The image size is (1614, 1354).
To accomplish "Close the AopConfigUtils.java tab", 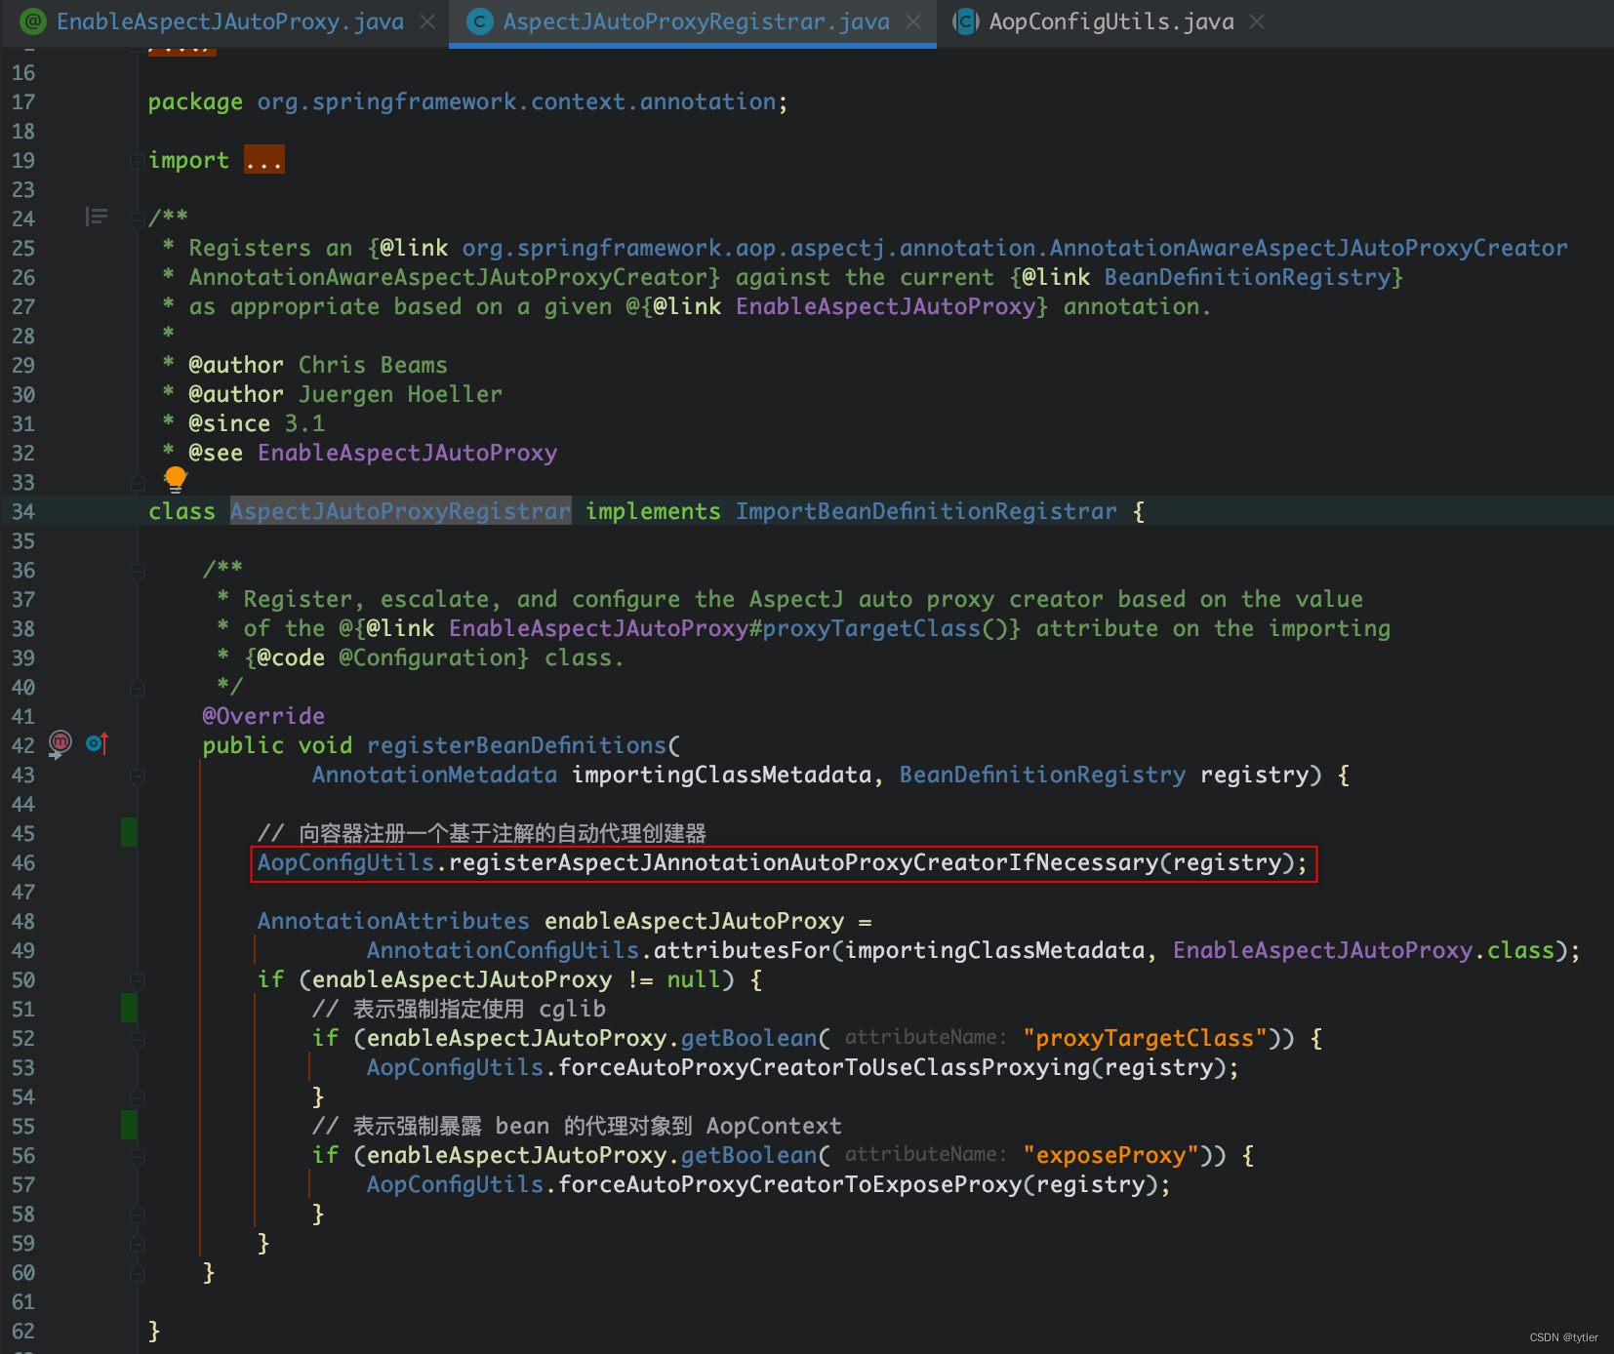I will (1257, 21).
